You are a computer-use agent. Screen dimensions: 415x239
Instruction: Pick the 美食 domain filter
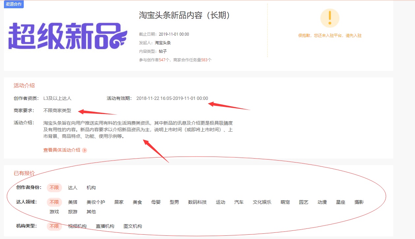137,202
